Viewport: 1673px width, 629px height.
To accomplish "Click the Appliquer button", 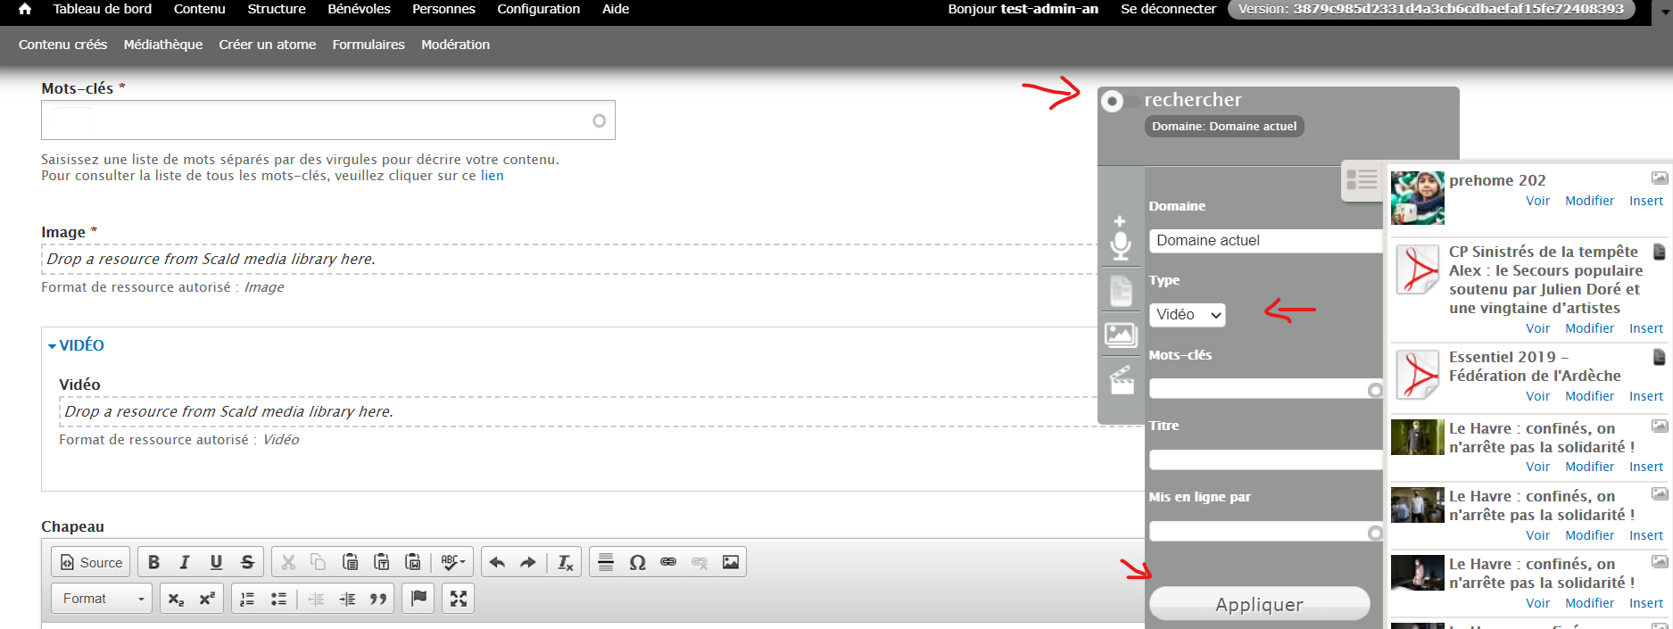I will (1259, 604).
